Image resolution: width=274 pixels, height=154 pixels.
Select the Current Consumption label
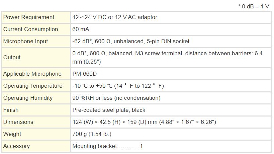pyautogui.click(x=30, y=29)
